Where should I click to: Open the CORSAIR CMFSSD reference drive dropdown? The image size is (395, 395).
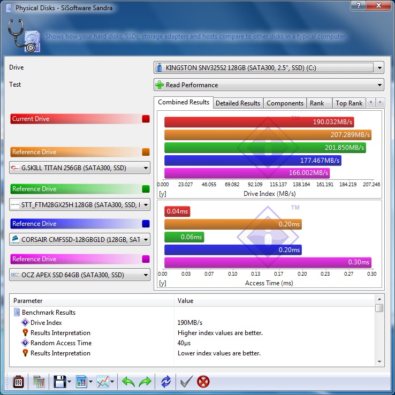point(80,239)
